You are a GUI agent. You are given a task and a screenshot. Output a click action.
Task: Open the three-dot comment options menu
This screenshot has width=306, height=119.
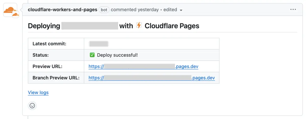(x=293, y=10)
